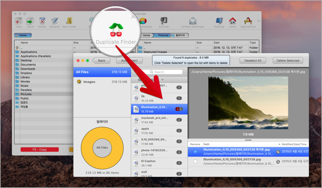322x188 pixels.
Task: Click the Deselect All button
Action: click(x=253, y=60)
